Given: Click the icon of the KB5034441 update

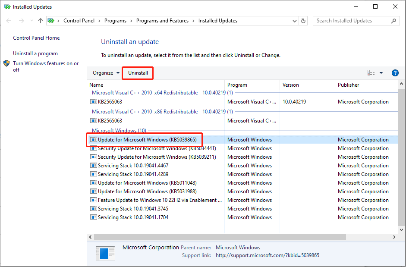Looking at the screenshot, I should pos(94,148).
